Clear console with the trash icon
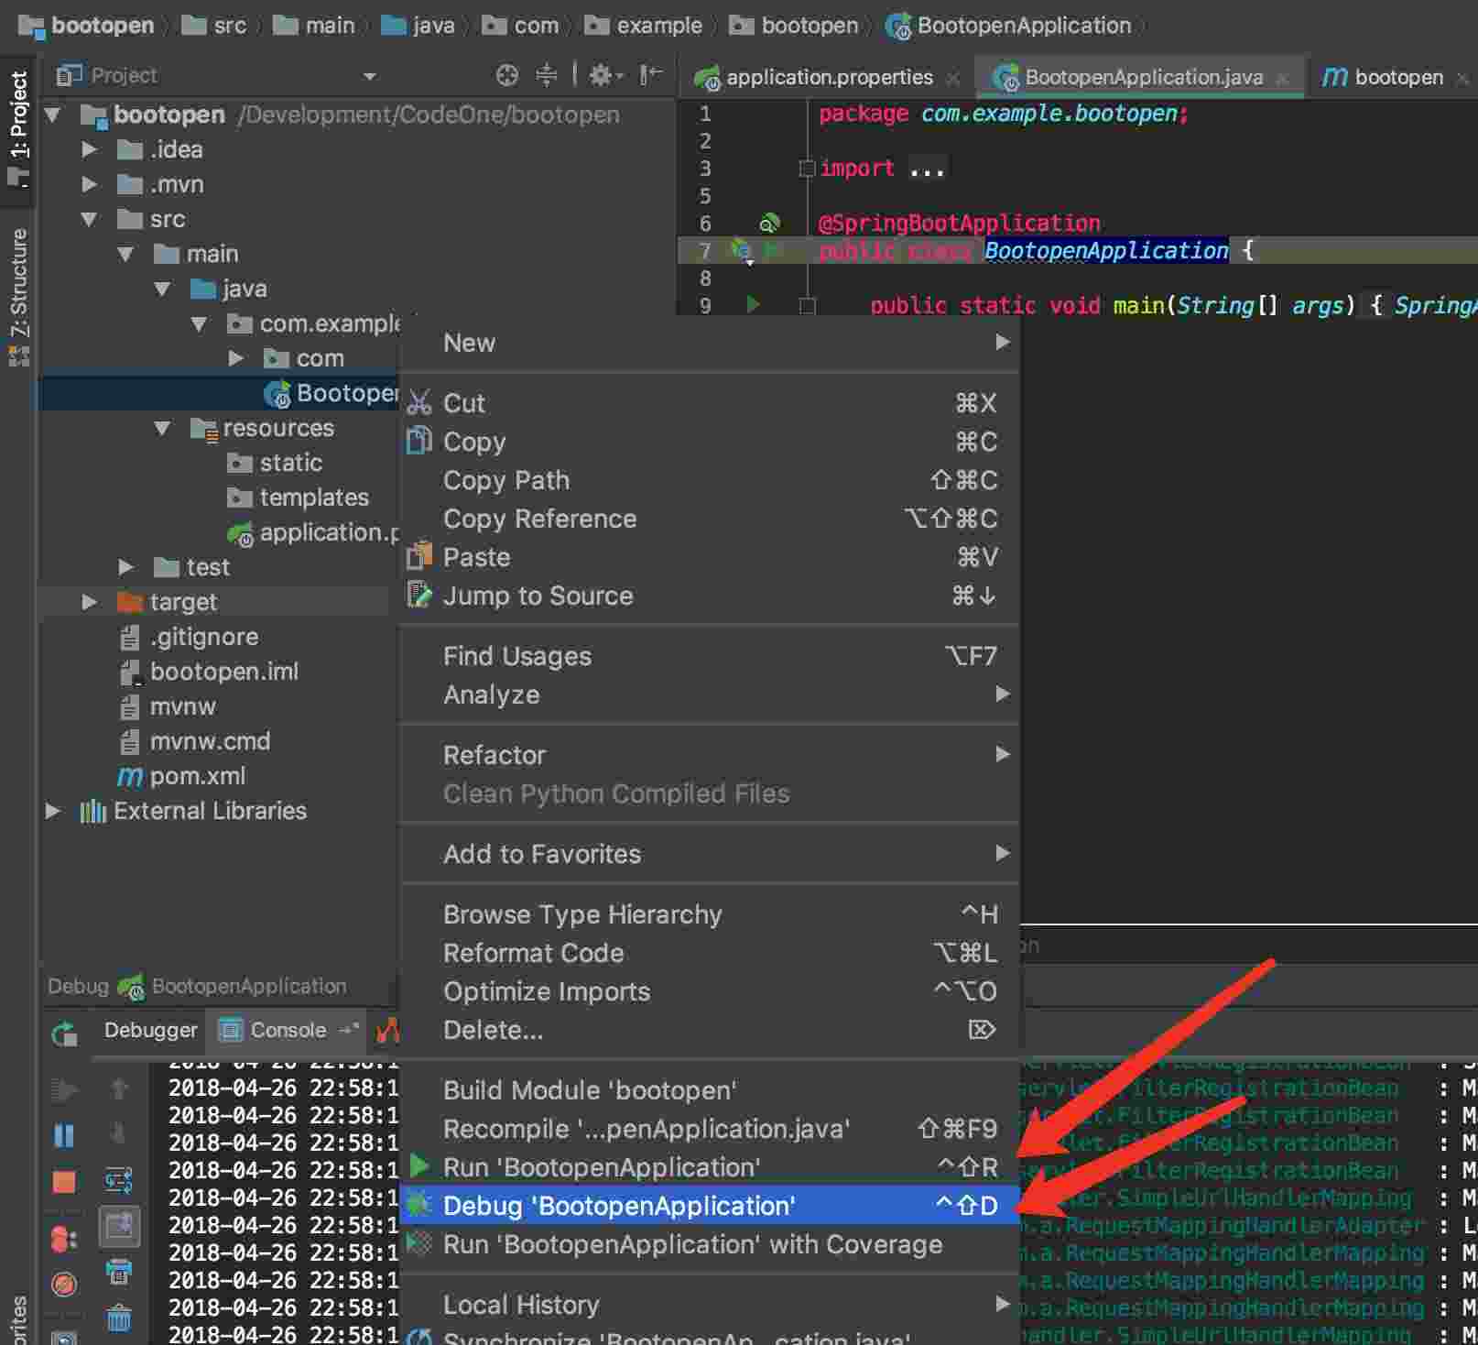 (x=119, y=1318)
